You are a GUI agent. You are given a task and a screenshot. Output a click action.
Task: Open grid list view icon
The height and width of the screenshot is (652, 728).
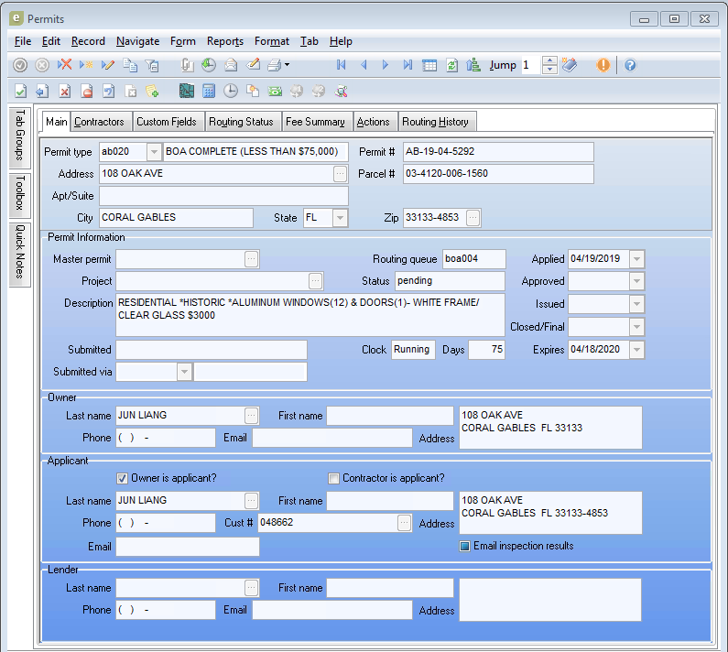[429, 65]
